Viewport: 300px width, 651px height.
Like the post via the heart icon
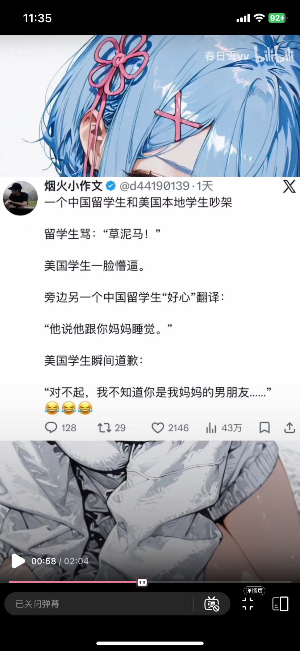pyautogui.click(x=158, y=428)
